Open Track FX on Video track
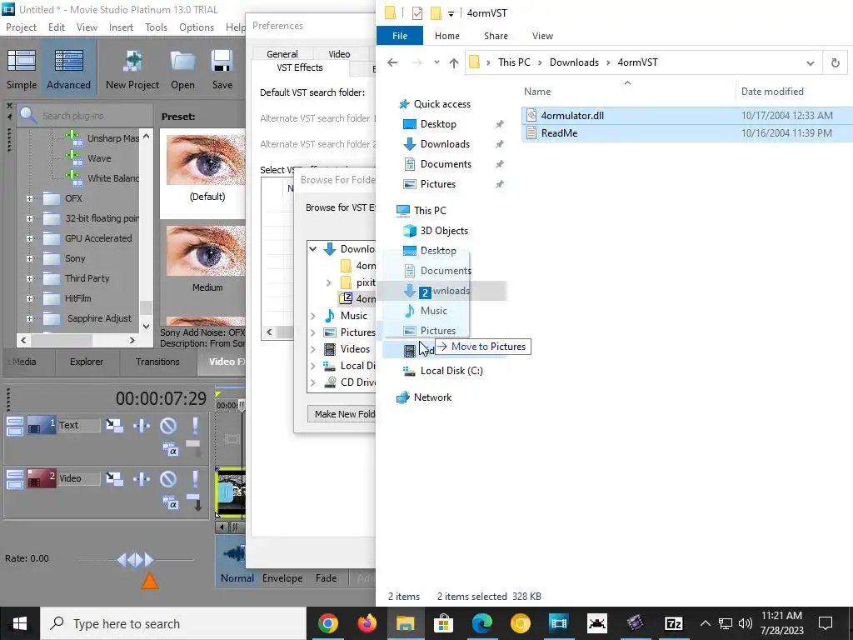Screen dimensions: 853x640 pyautogui.click(x=142, y=478)
